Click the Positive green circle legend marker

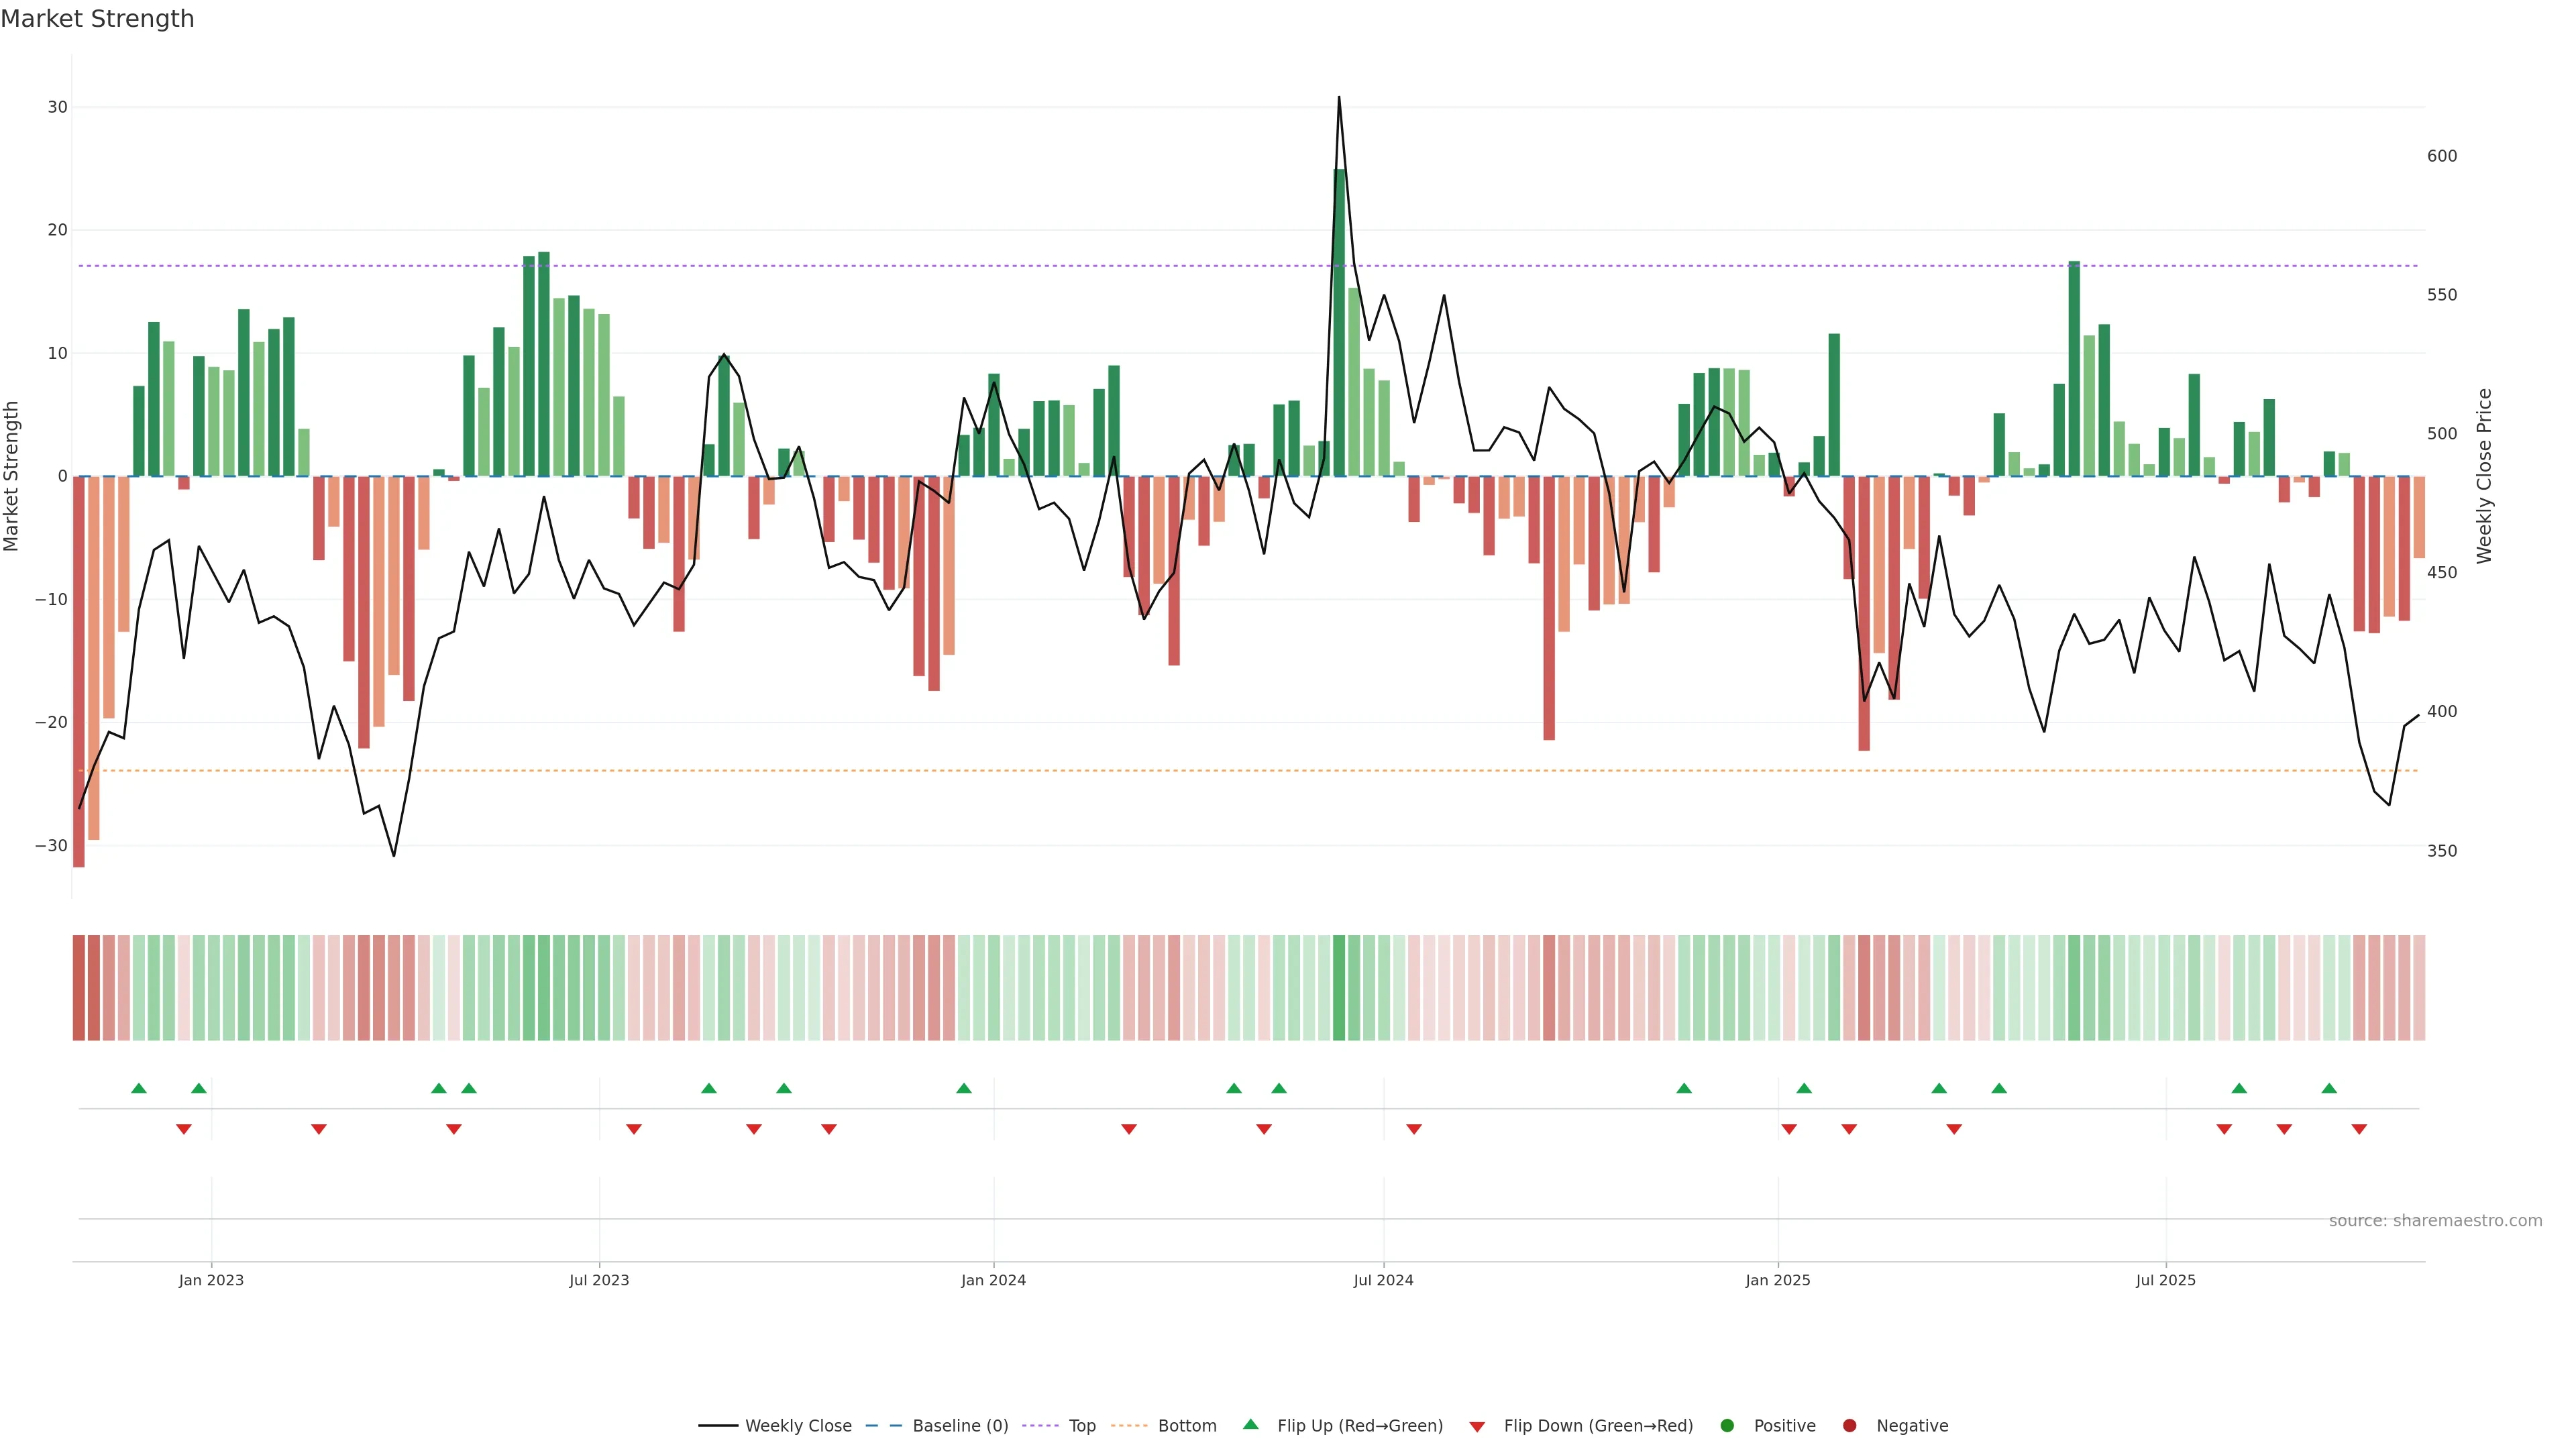click(x=1727, y=1426)
